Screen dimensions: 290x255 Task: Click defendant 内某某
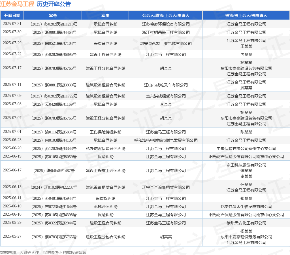coord(246,55)
